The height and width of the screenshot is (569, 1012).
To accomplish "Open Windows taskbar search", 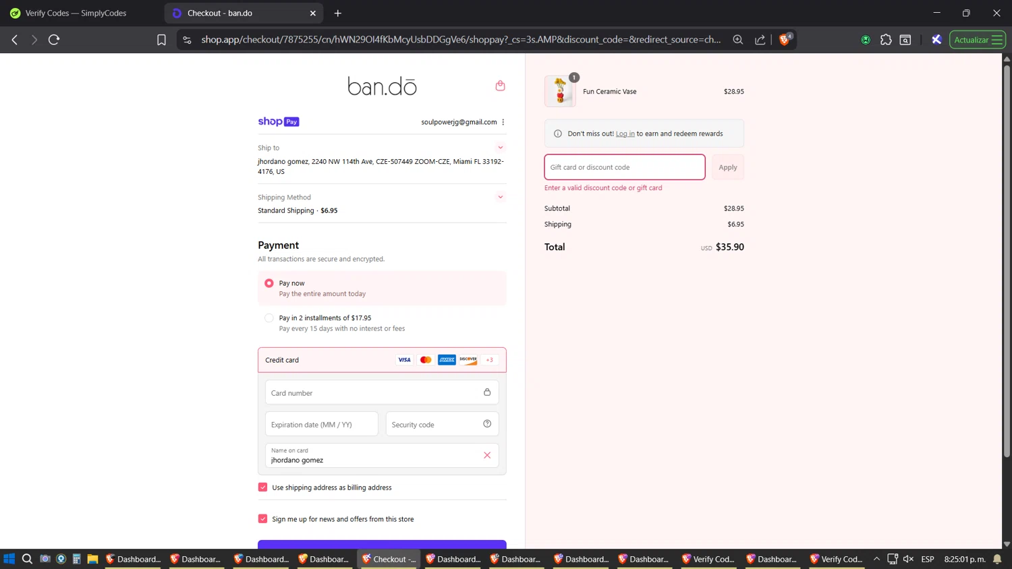I will tap(27, 559).
